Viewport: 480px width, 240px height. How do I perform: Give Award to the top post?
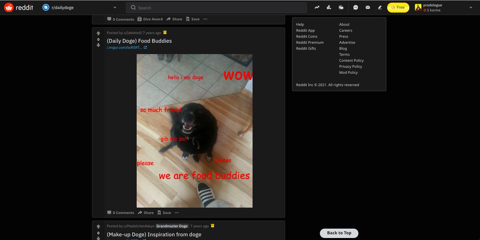150,19
